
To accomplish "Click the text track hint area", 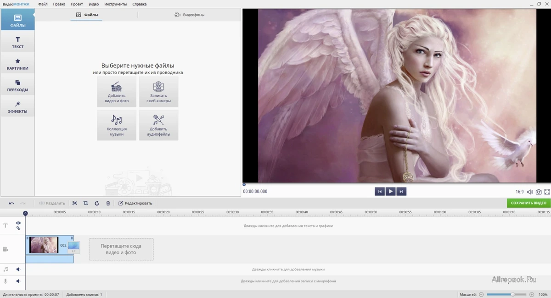I will (x=288, y=226).
